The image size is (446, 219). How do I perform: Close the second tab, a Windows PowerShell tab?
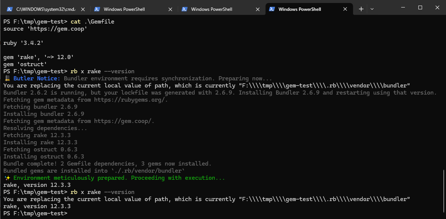[170, 9]
